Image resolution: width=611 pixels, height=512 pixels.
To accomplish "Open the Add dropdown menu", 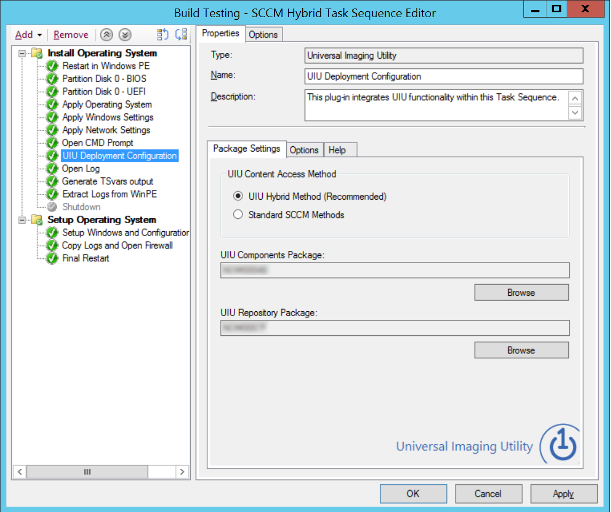I will pos(28,35).
